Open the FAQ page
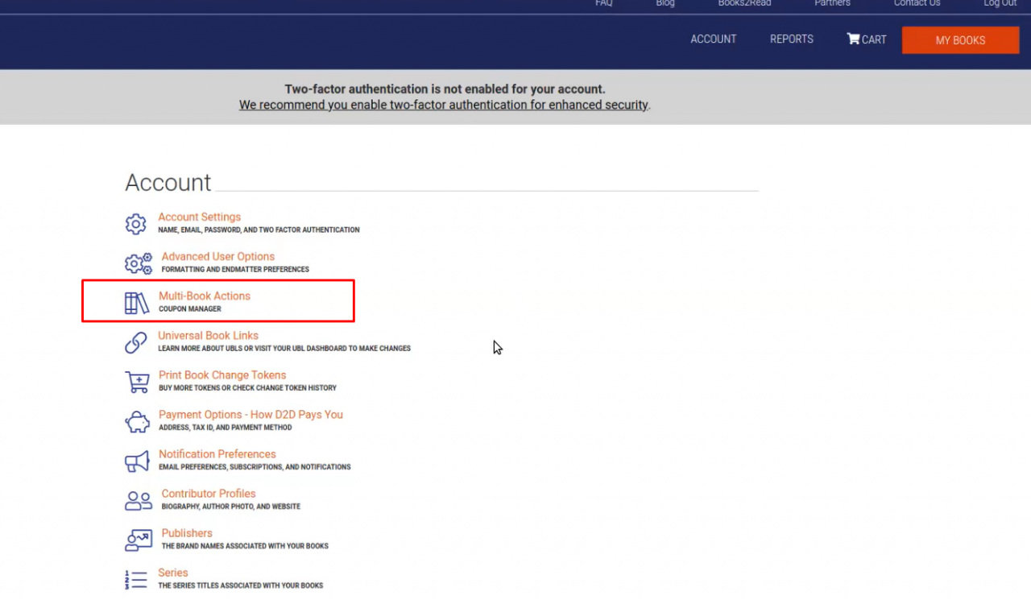The image size is (1031, 600). 603,4
